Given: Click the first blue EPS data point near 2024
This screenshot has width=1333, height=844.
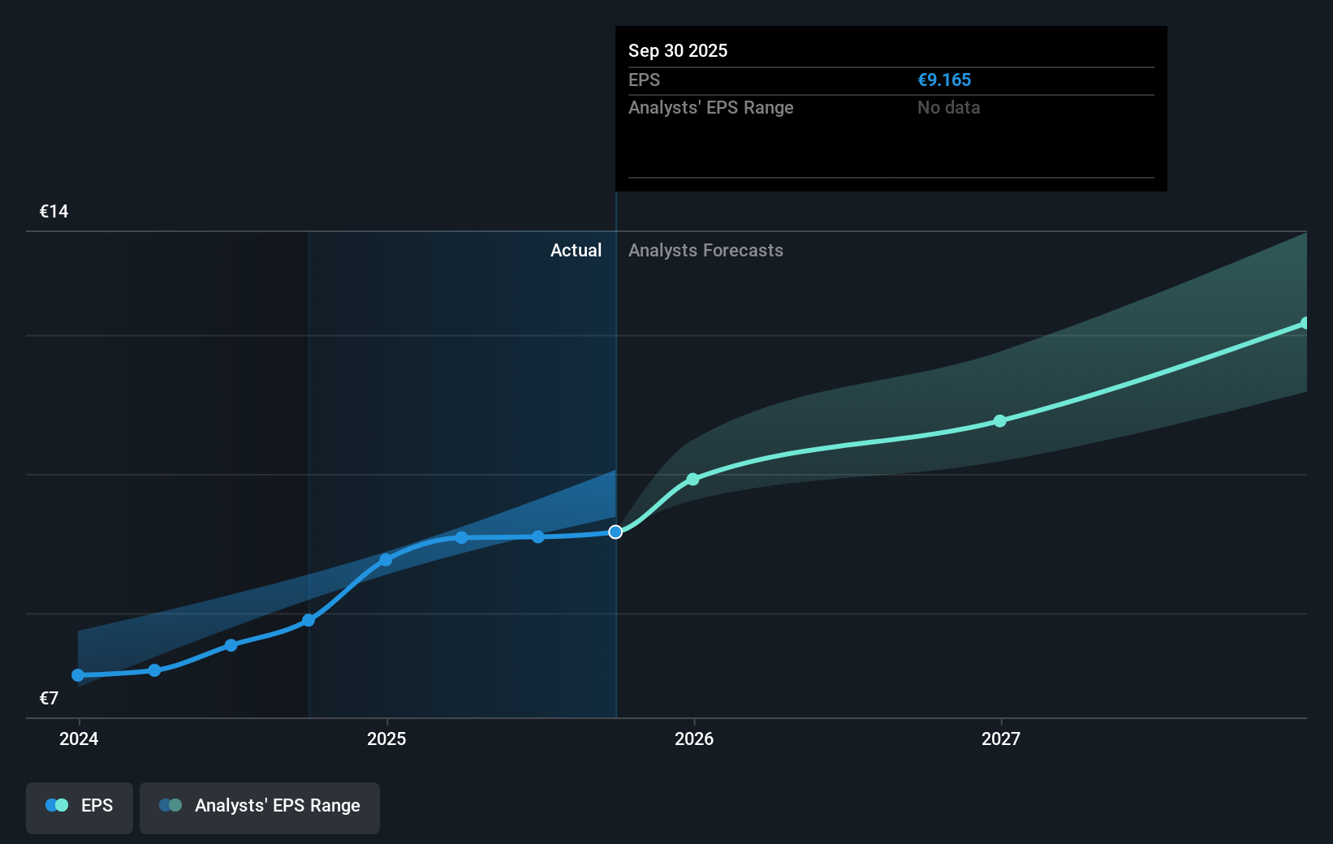Looking at the screenshot, I should pos(78,674).
